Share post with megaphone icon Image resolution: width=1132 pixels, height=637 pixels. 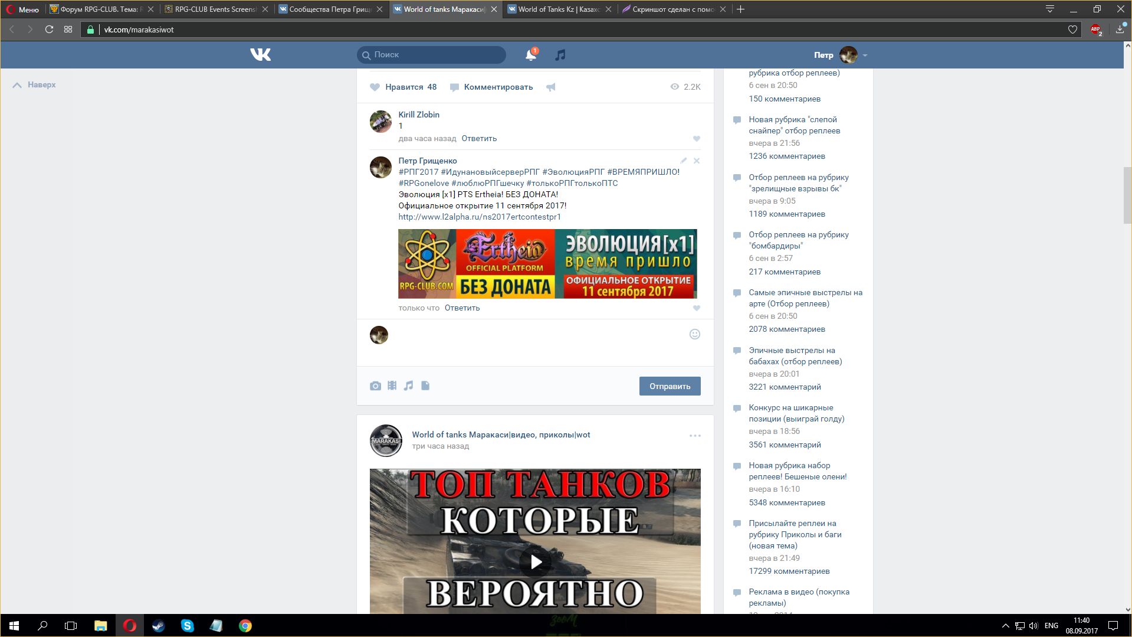[550, 87]
